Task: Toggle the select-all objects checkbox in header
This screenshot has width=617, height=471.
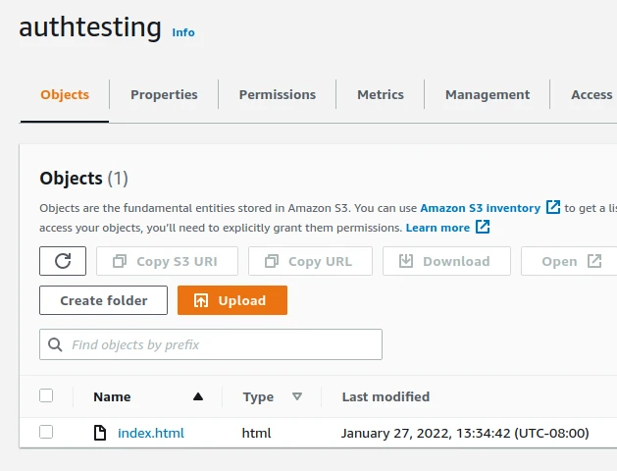Action: click(x=46, y=396)
